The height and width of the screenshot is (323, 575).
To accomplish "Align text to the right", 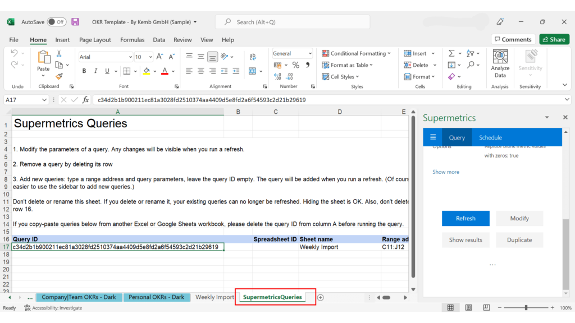I will (213, 71).
